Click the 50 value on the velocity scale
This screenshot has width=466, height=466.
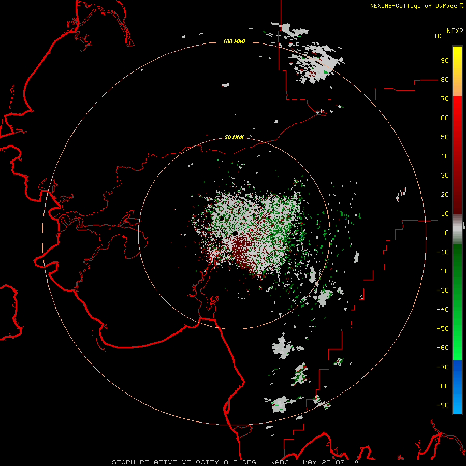pos(445,137)
